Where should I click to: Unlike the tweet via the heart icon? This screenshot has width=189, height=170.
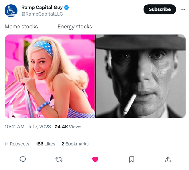[x=95, y=159]
